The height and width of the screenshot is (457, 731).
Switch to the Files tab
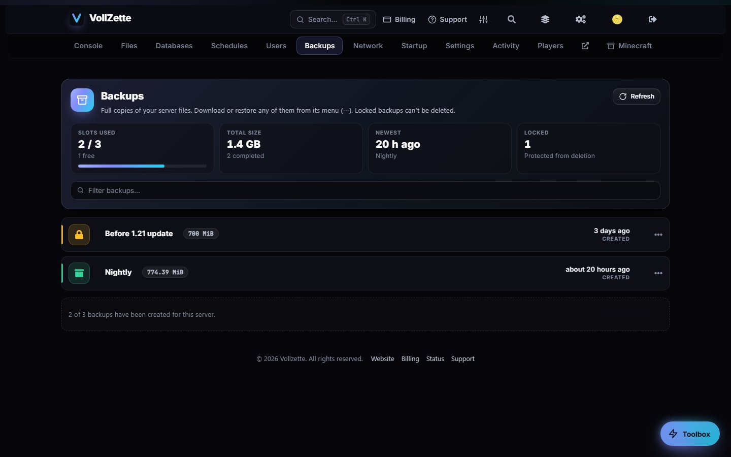click(129, 46)
